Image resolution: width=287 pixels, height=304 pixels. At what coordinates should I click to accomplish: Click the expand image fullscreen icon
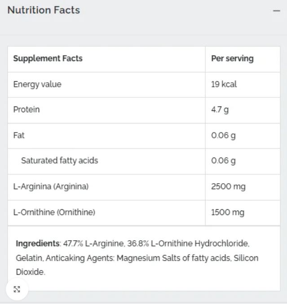pyautogui.click(x=17, y=289)
